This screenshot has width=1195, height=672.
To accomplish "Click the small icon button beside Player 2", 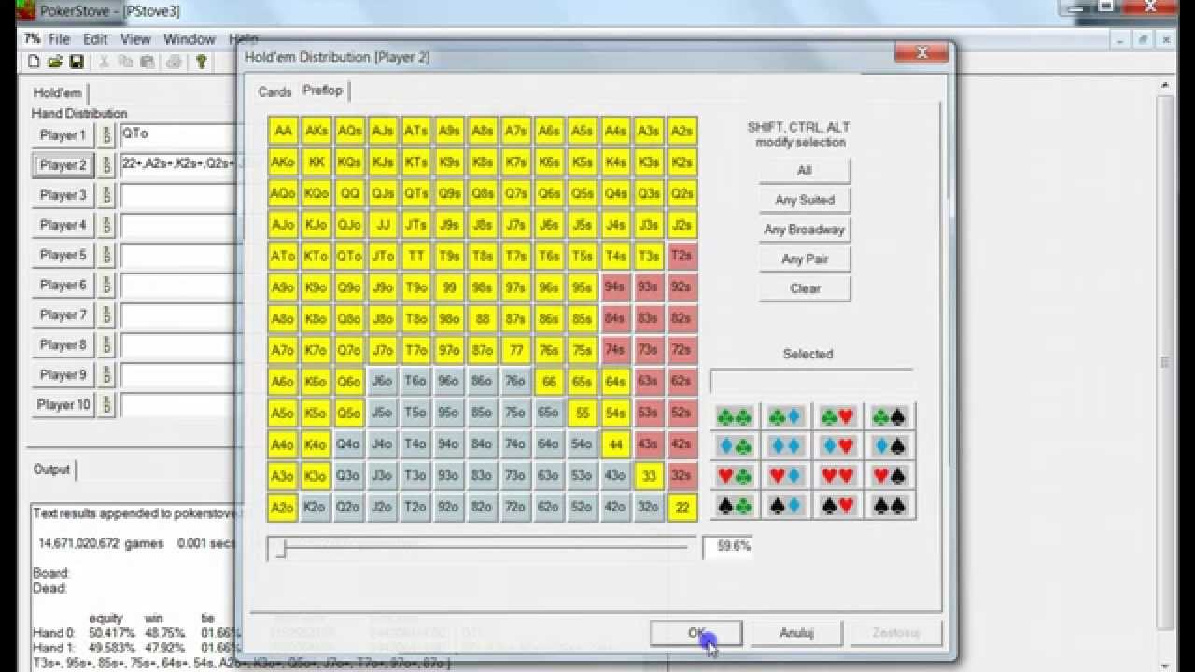I will tap(106, 165).
